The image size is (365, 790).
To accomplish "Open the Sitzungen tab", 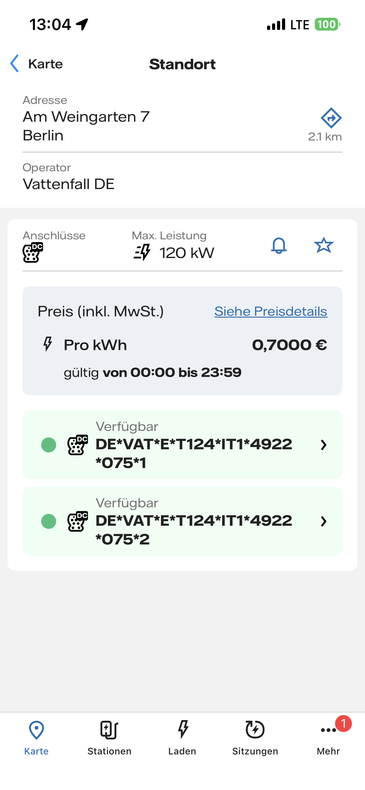I will pos(255,737).
